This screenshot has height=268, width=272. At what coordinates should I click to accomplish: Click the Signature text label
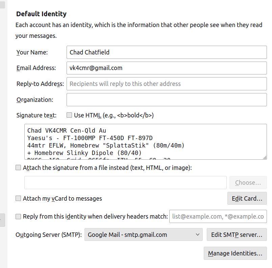point(36,115)
